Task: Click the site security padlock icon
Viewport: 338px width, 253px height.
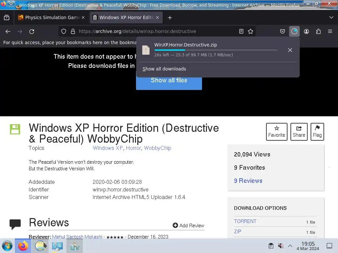Action: (73, 31)
